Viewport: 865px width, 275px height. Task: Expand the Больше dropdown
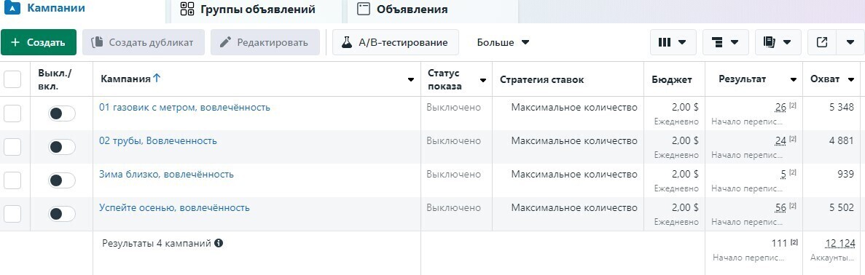coord(503,42)
